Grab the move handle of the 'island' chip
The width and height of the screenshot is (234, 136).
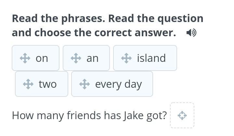click(x=126, y=58)
